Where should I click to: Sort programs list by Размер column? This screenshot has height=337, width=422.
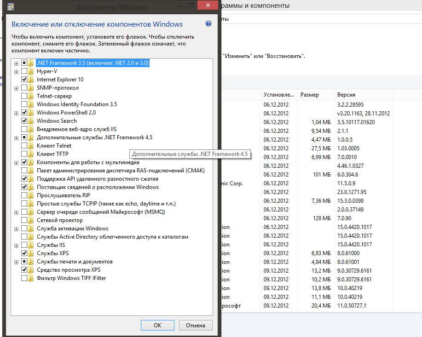(316, 95)
